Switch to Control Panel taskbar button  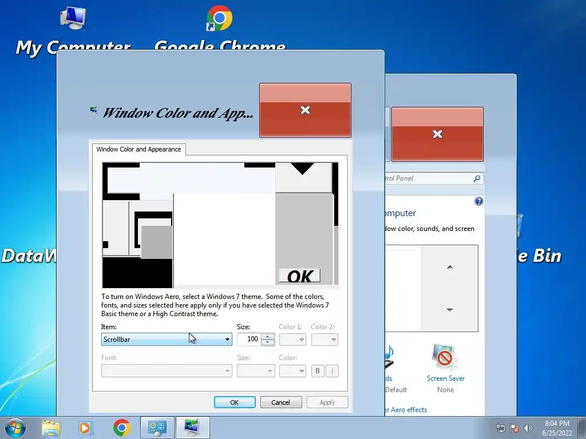tap(157, 428)
